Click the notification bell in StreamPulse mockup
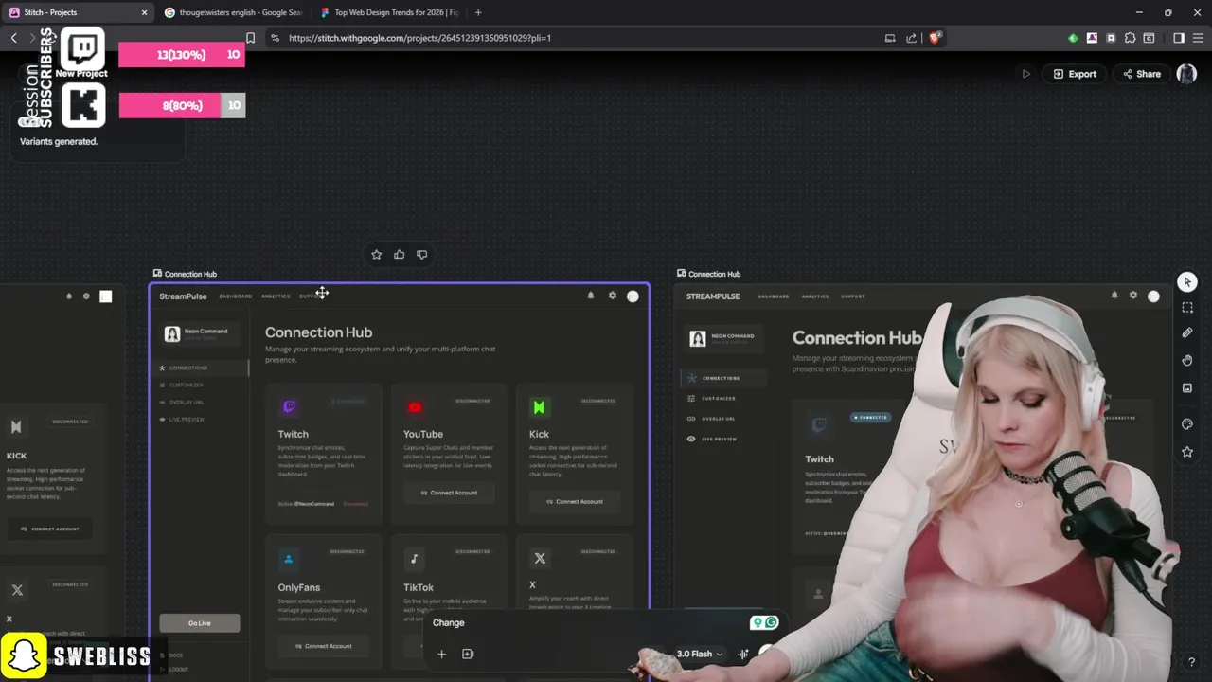Viewport: 1212px width, 682px height. (x=591, y=296)
